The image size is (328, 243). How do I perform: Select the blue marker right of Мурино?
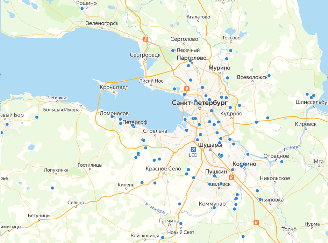click(227, 78)
